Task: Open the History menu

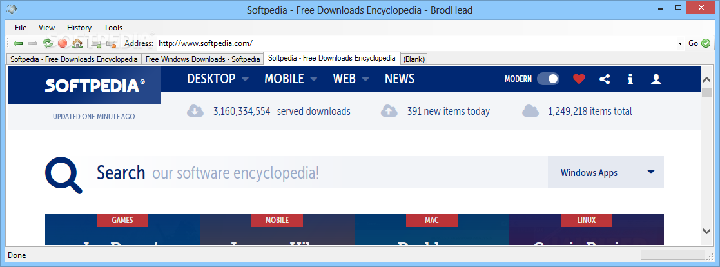Action: (x=79, y=28)
